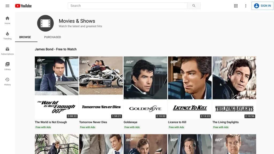This screenshot has height=154, width=274.
Task: Click the 1:59:21 duration badge
Action: click(x=116, y=116)
